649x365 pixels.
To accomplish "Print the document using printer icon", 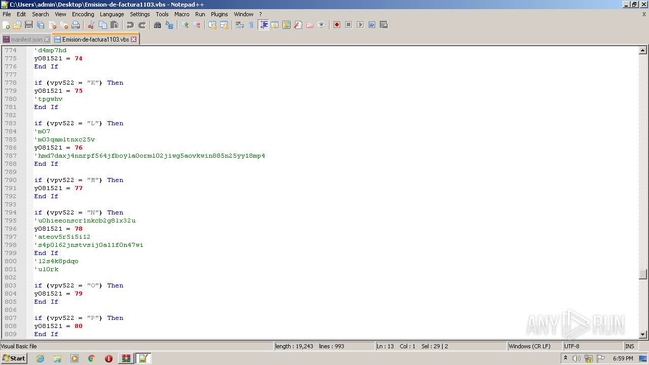I will click(76, 25).
